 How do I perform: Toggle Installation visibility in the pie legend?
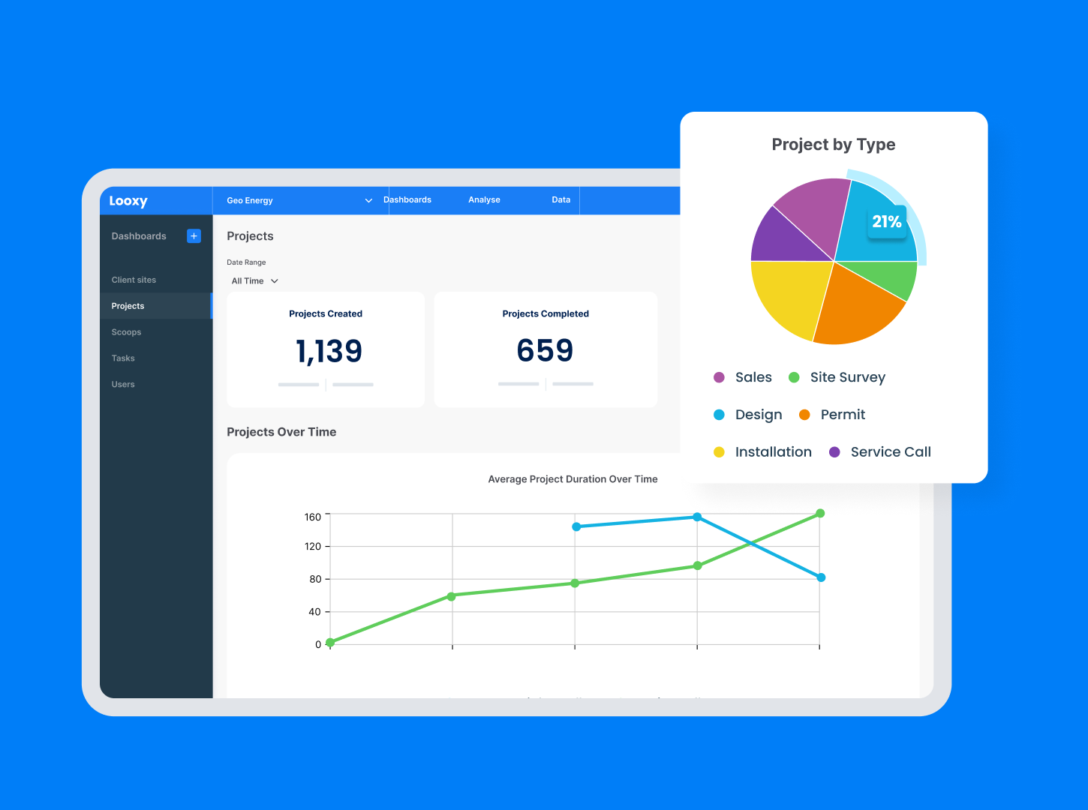(774, 451)
